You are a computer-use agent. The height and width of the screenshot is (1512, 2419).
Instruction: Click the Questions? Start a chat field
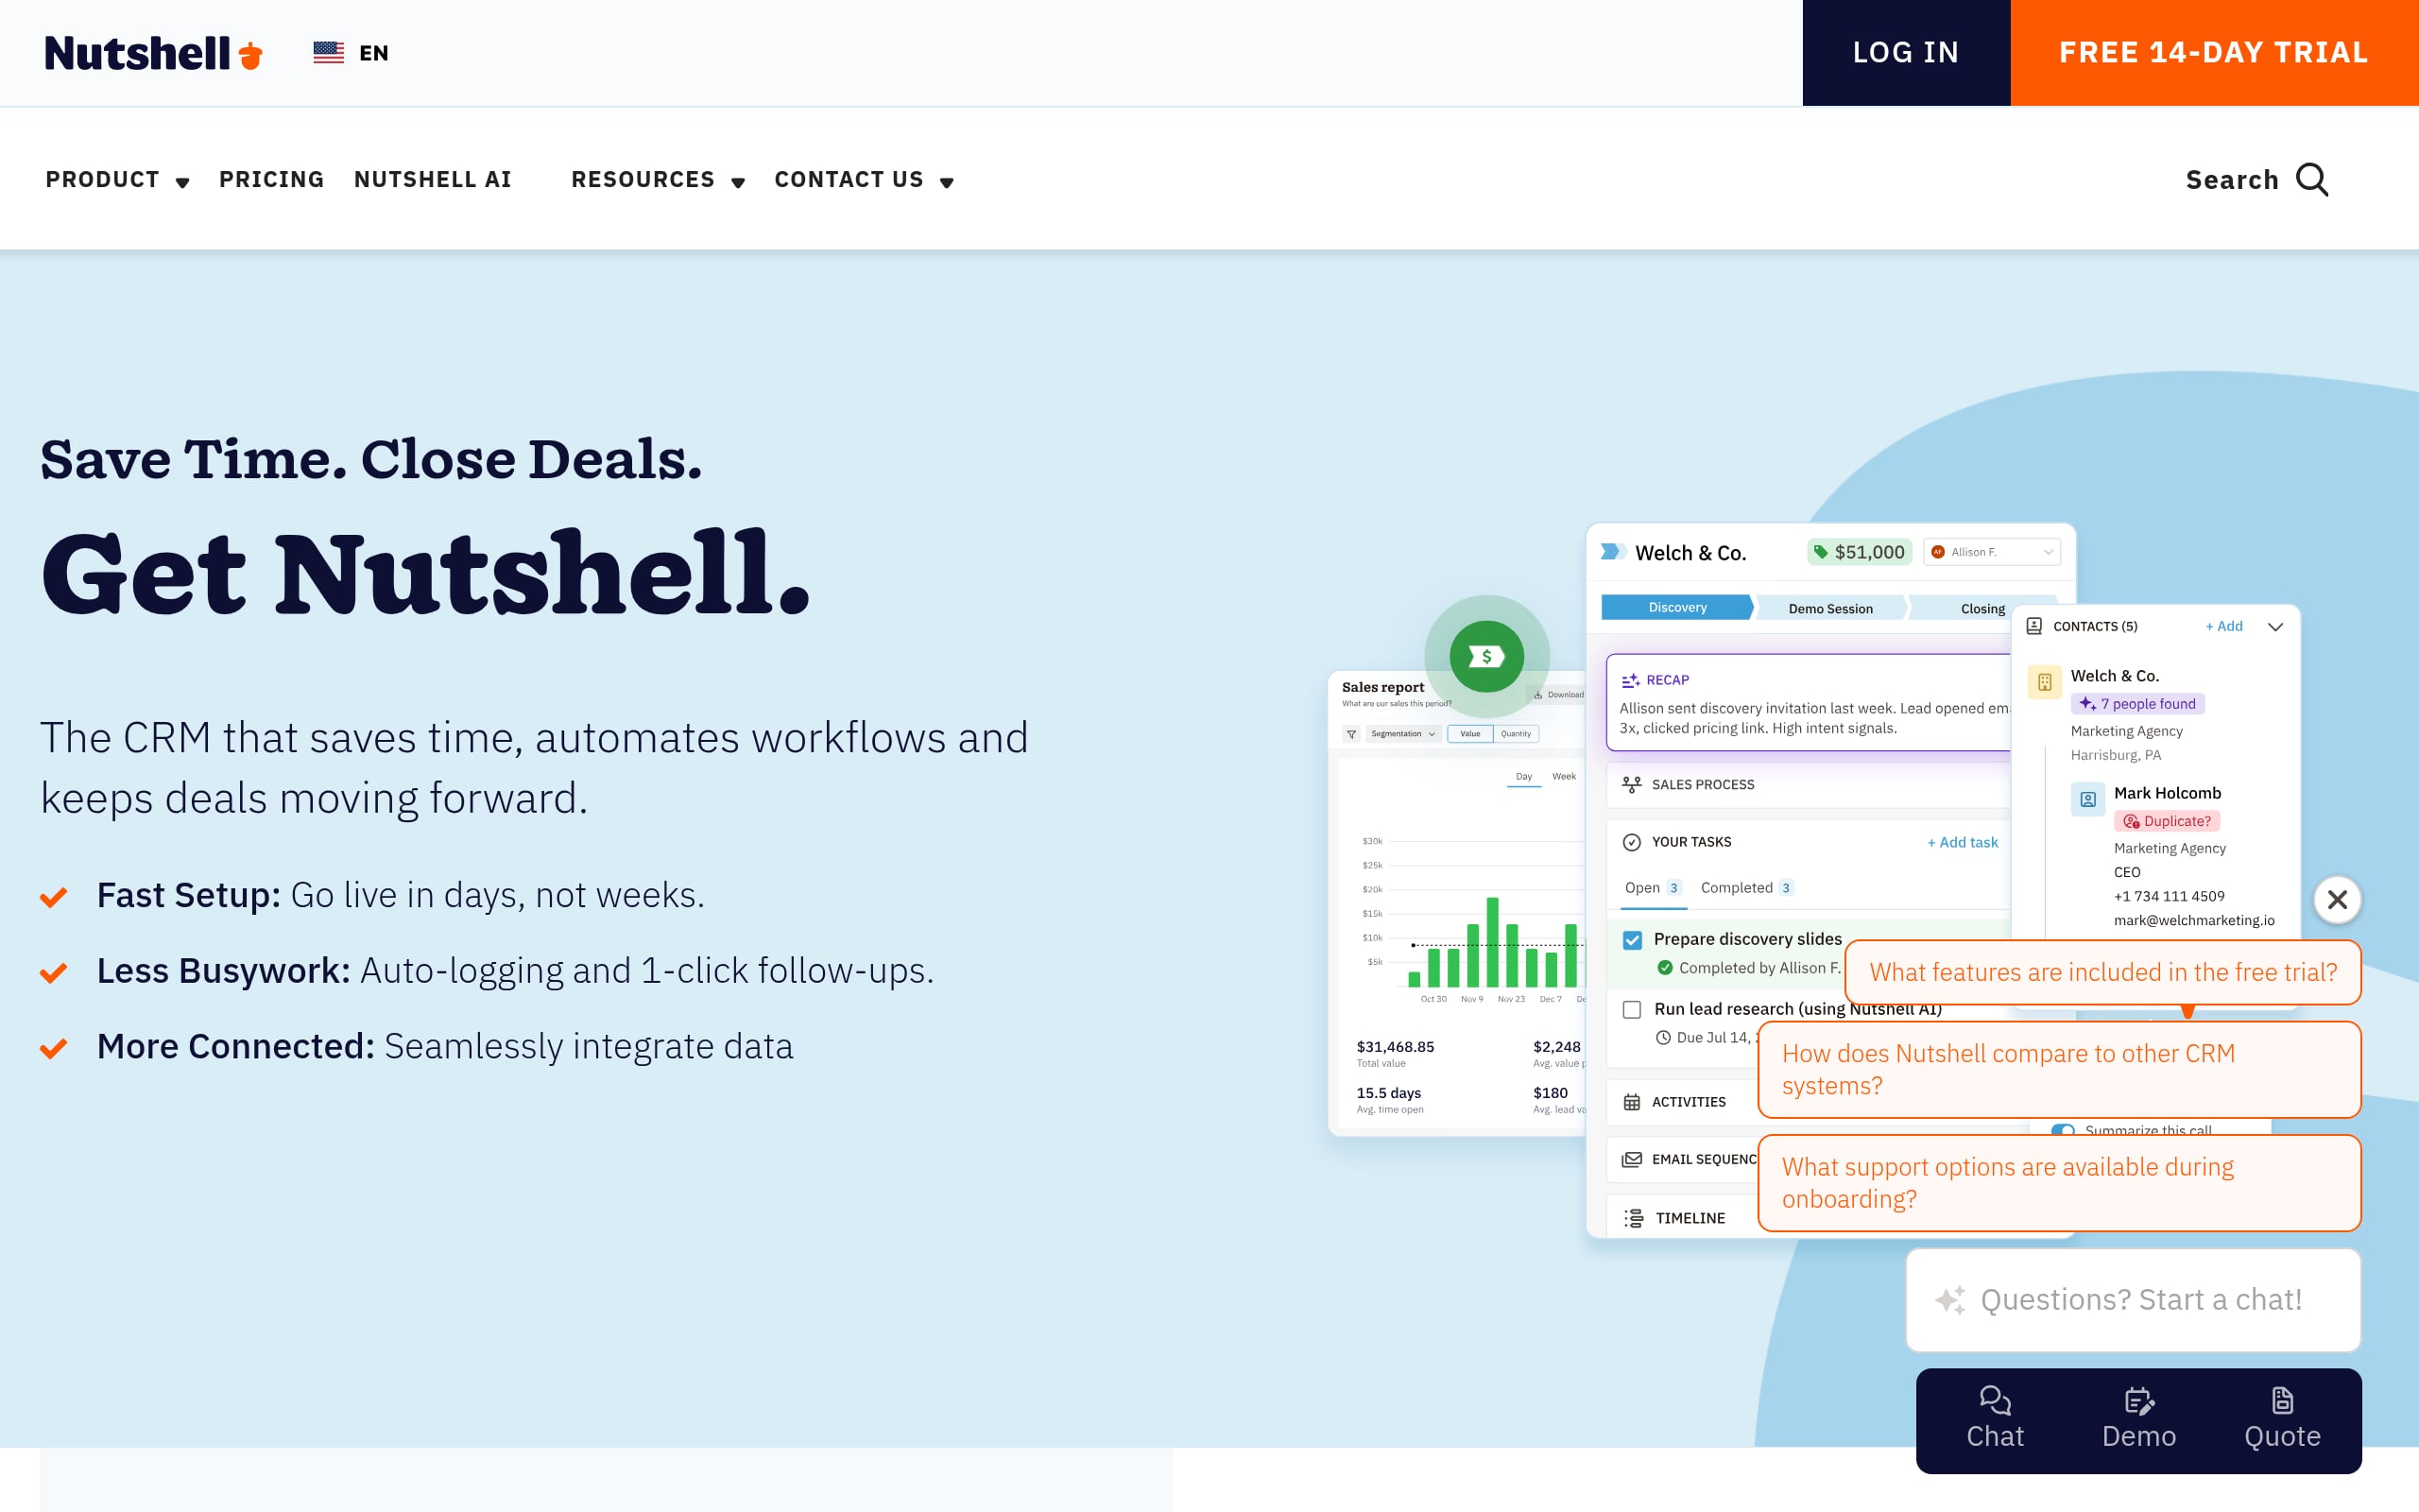point(2139,1299)
